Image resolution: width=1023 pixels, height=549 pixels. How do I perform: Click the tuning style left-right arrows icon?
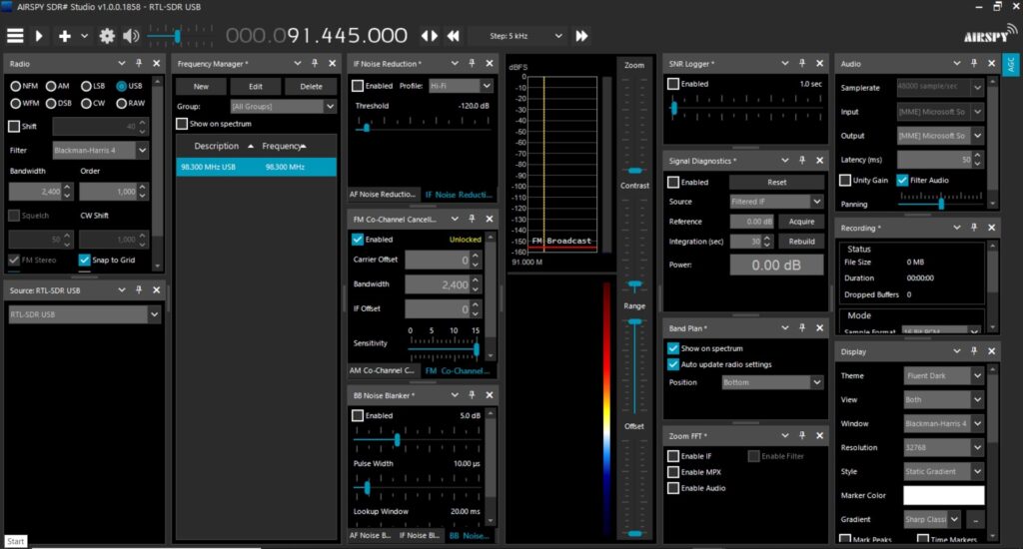pyautogui.click(x=429, y=36)
